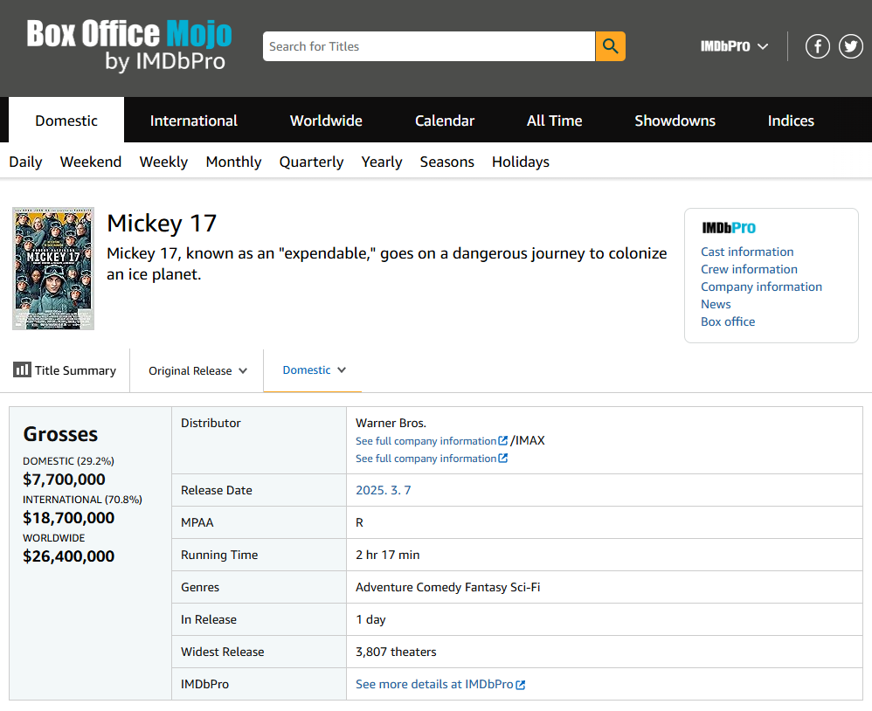Click the 2025. 3. 7 release date link
The width and height of the screenshot is (872, 711).
pyautogui.click(x=384, y=490)
